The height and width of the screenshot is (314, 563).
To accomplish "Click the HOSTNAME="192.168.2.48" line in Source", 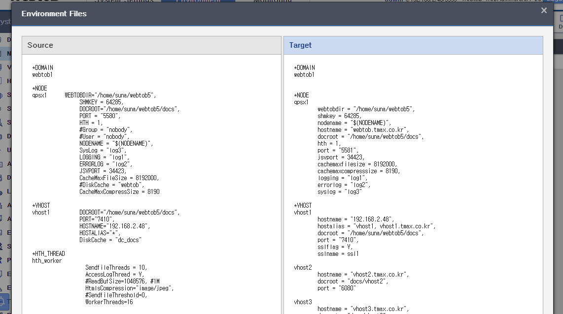I will coord(114,226).
